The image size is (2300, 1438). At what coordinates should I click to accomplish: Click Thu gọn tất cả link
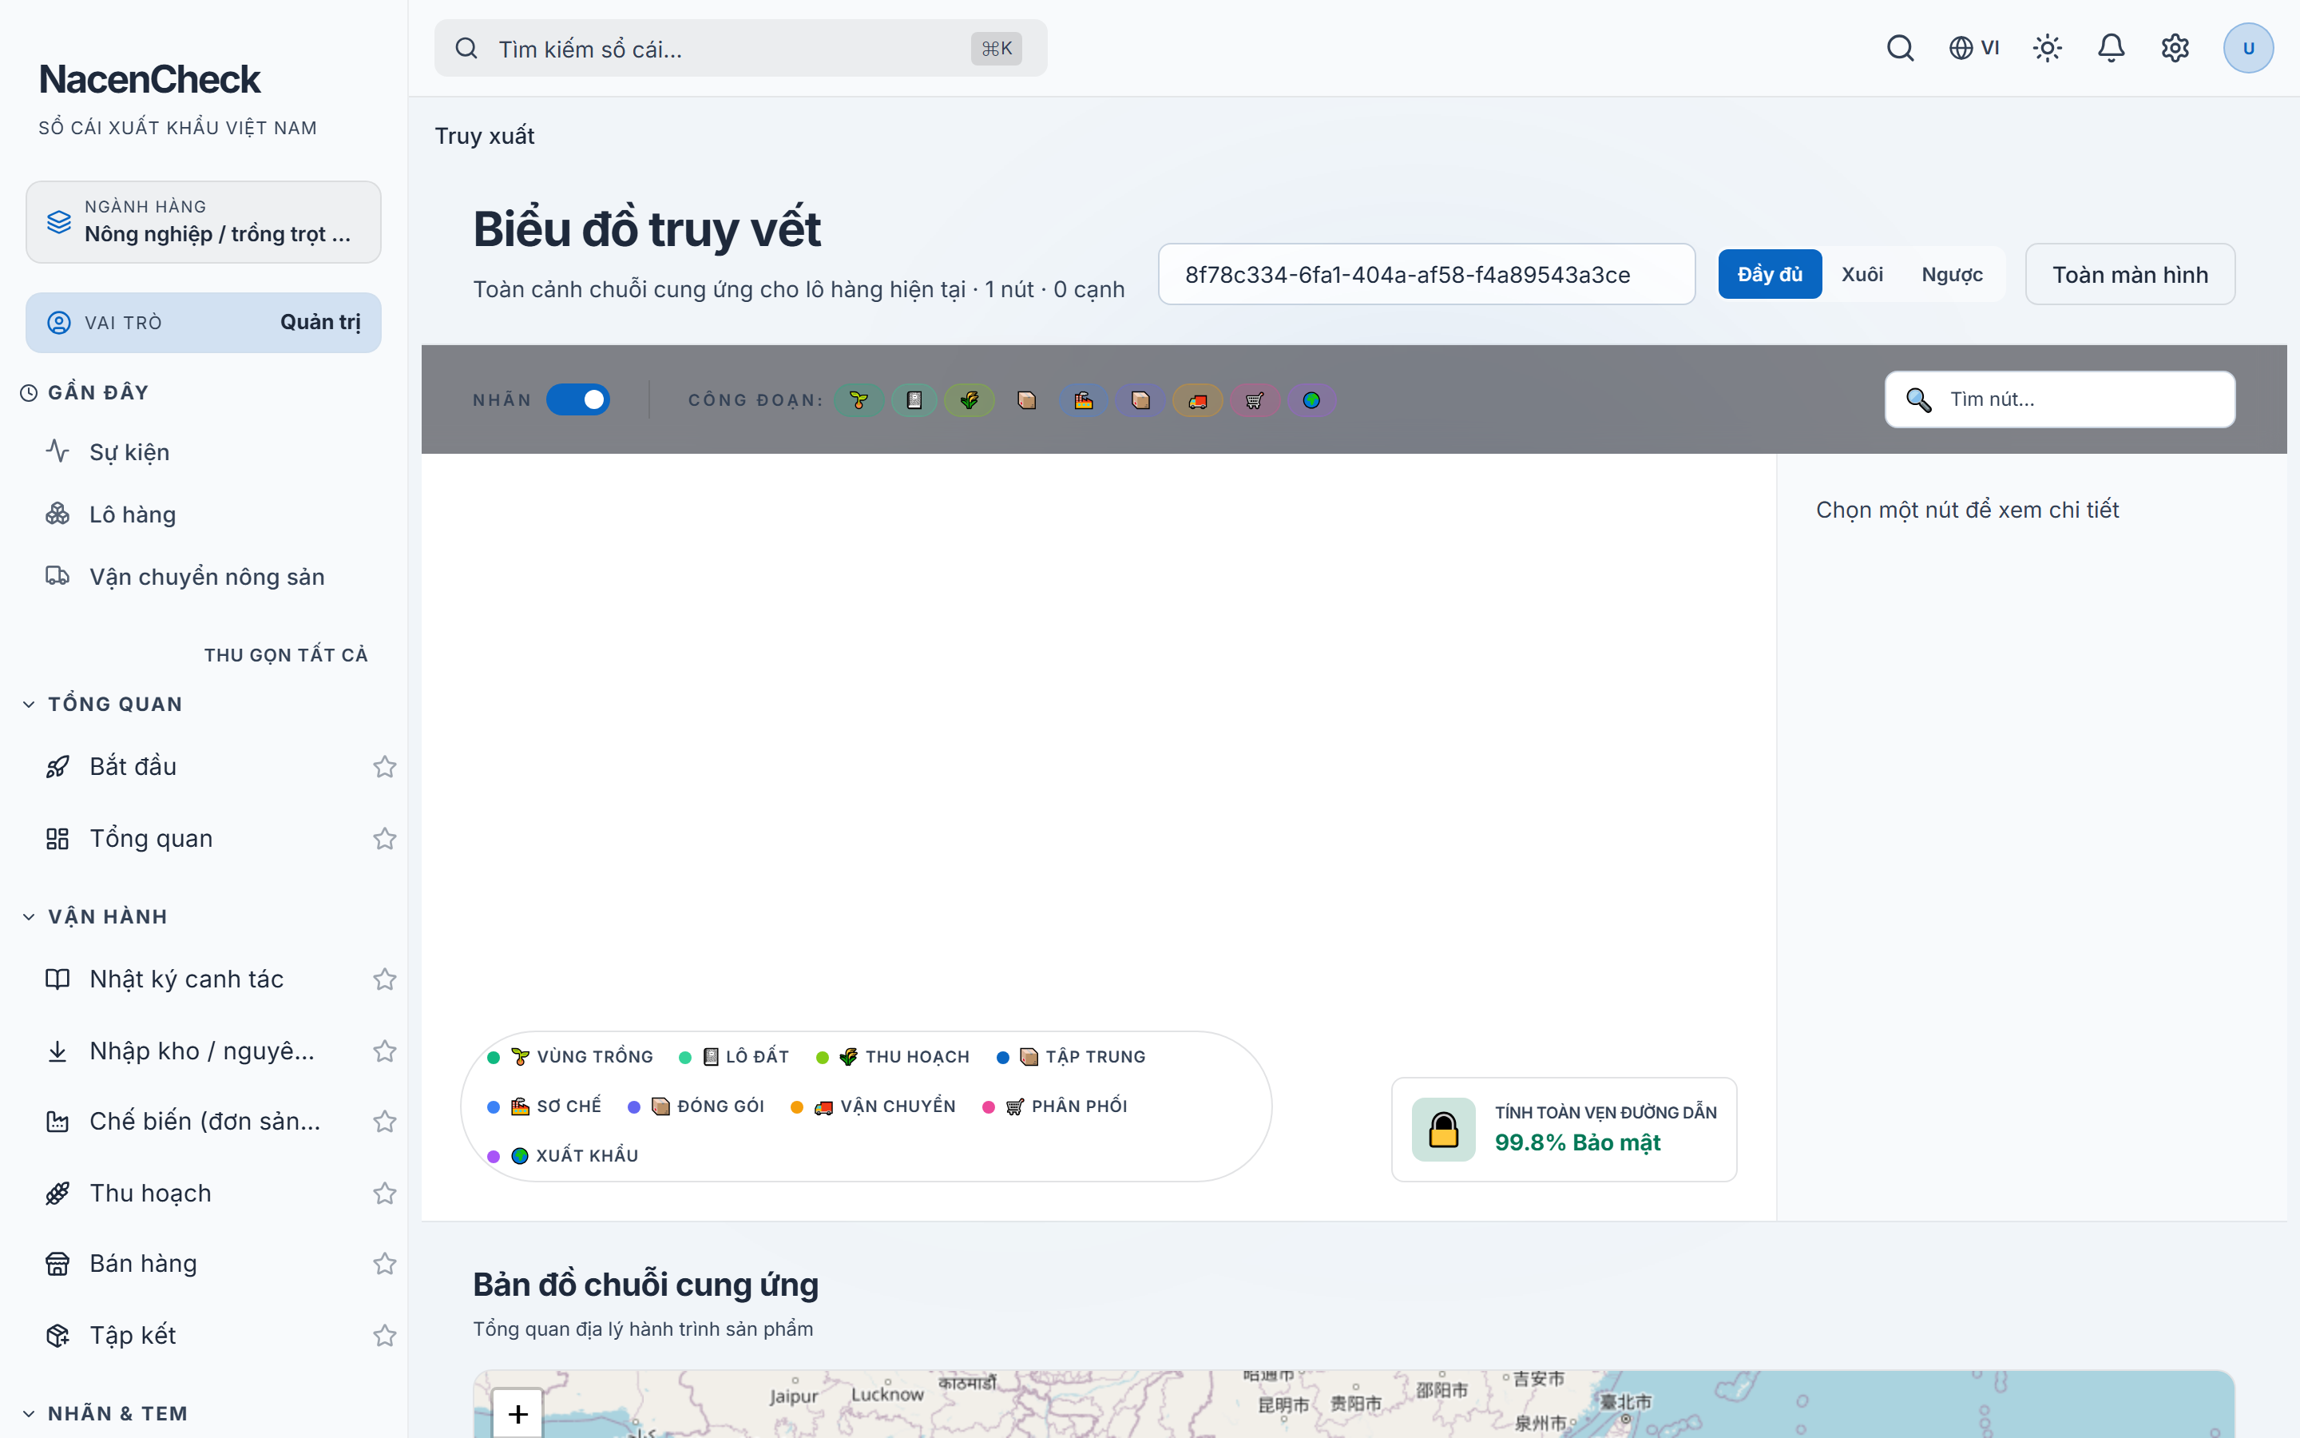pos(286,654)
